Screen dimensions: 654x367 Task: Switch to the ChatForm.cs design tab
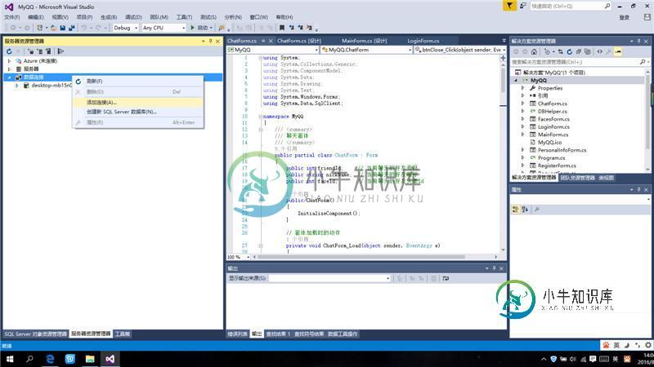coord(299,41)
